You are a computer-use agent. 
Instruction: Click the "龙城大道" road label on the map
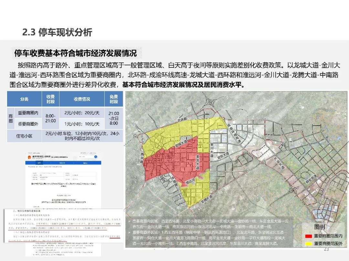click(x=181, y=144)
